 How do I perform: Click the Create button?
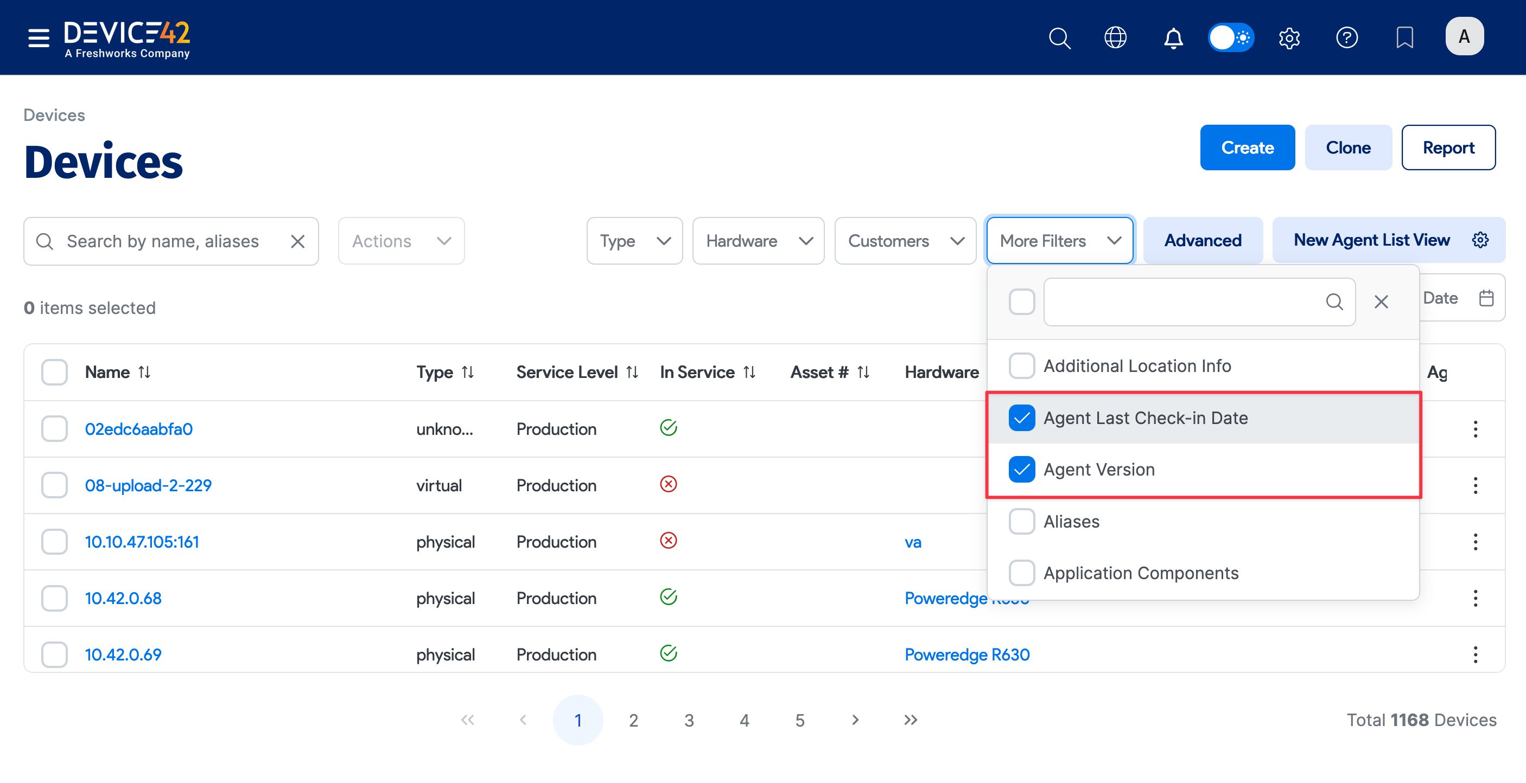click(x=1247, y=147)
